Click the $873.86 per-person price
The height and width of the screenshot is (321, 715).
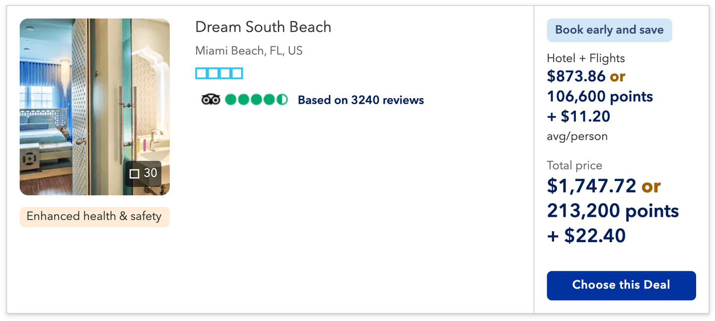point(576,76)
